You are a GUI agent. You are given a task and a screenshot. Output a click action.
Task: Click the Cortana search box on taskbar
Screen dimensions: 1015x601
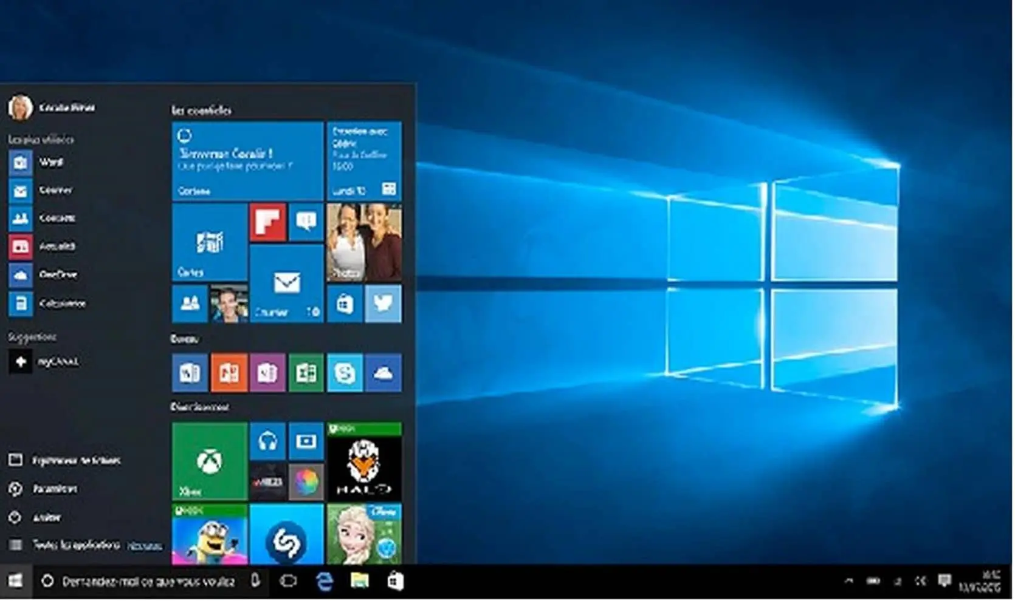151,582
